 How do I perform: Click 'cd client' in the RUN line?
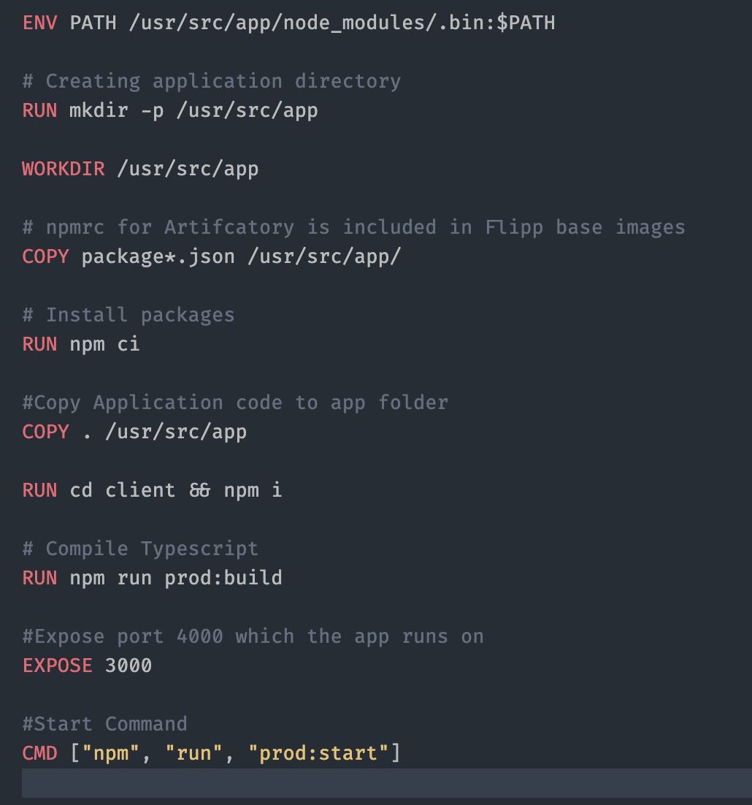pos(123,490)
